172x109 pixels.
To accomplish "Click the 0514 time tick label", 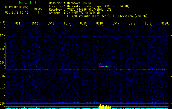I will 67,23.
